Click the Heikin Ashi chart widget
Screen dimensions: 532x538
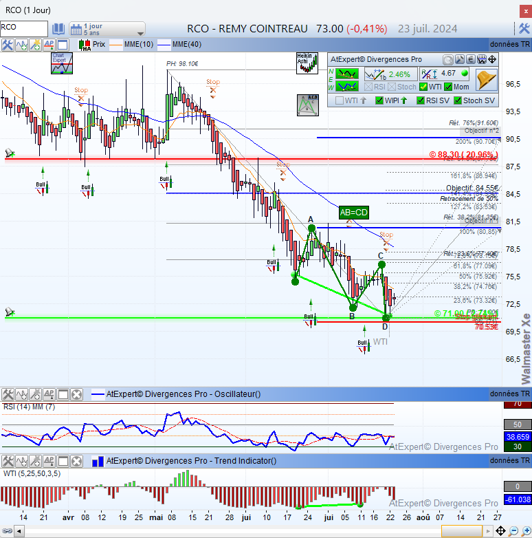307,63
